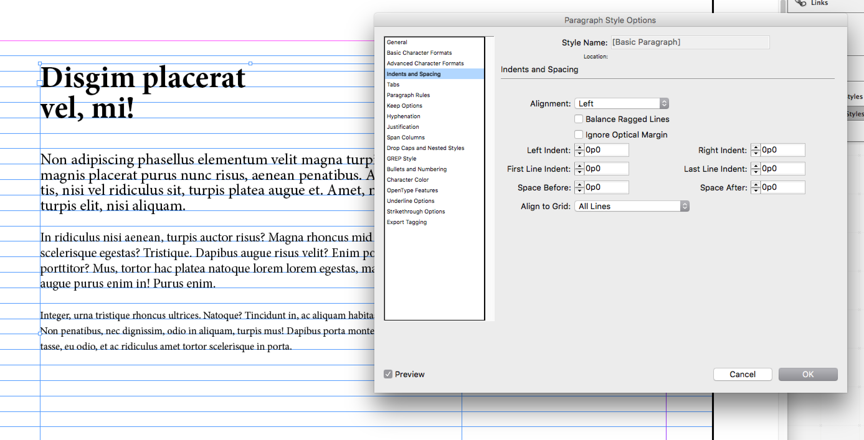Select Basic Character Formats category
This screenshot has width=864, height=440.
(x=434, y=53)
